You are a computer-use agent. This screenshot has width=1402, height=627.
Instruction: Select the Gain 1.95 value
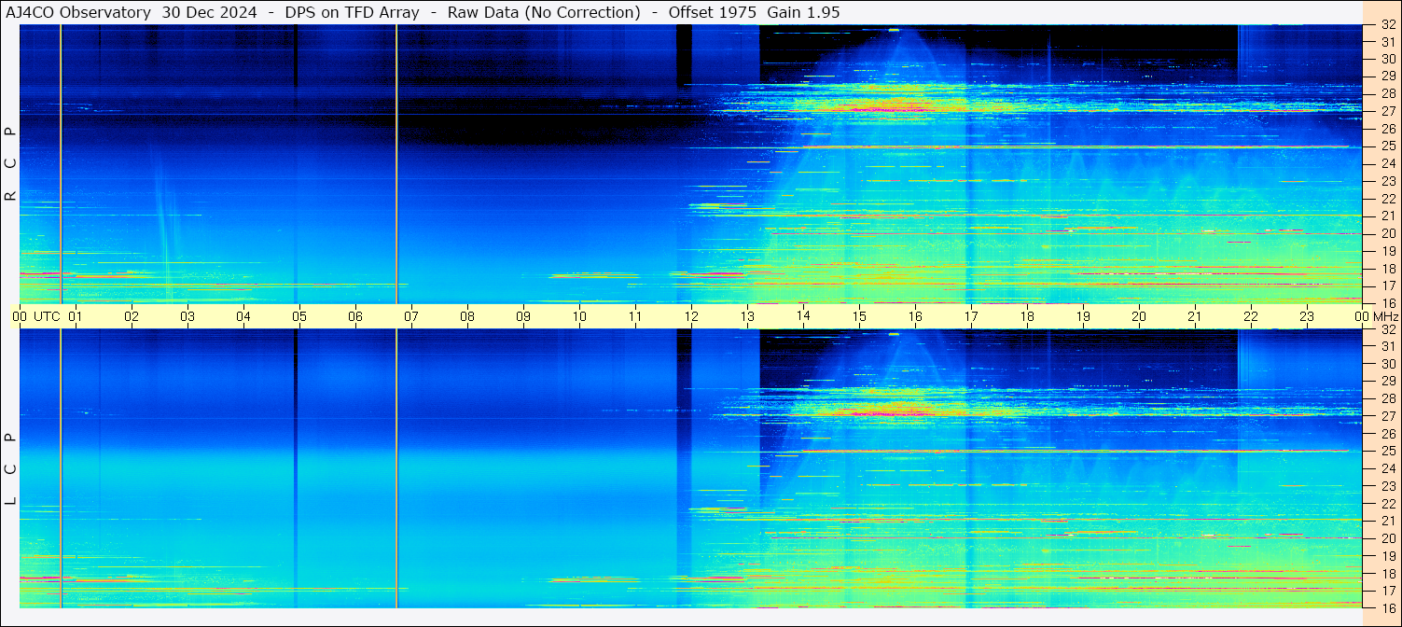[803, 12]
